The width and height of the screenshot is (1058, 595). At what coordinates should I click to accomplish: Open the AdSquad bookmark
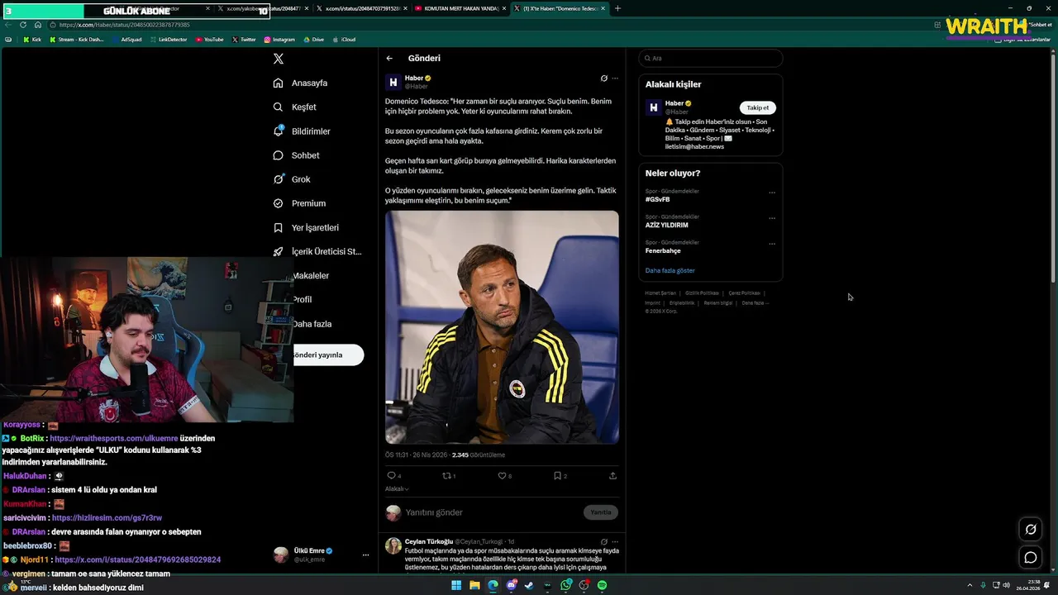pos(127,40)
